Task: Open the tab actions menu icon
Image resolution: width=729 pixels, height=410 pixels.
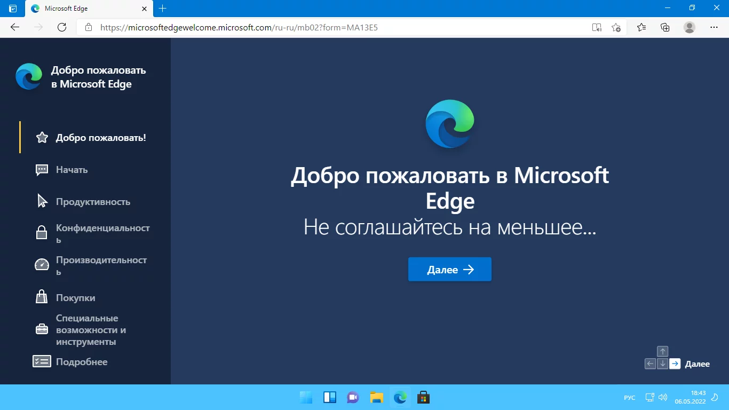Action: [13, 9]
